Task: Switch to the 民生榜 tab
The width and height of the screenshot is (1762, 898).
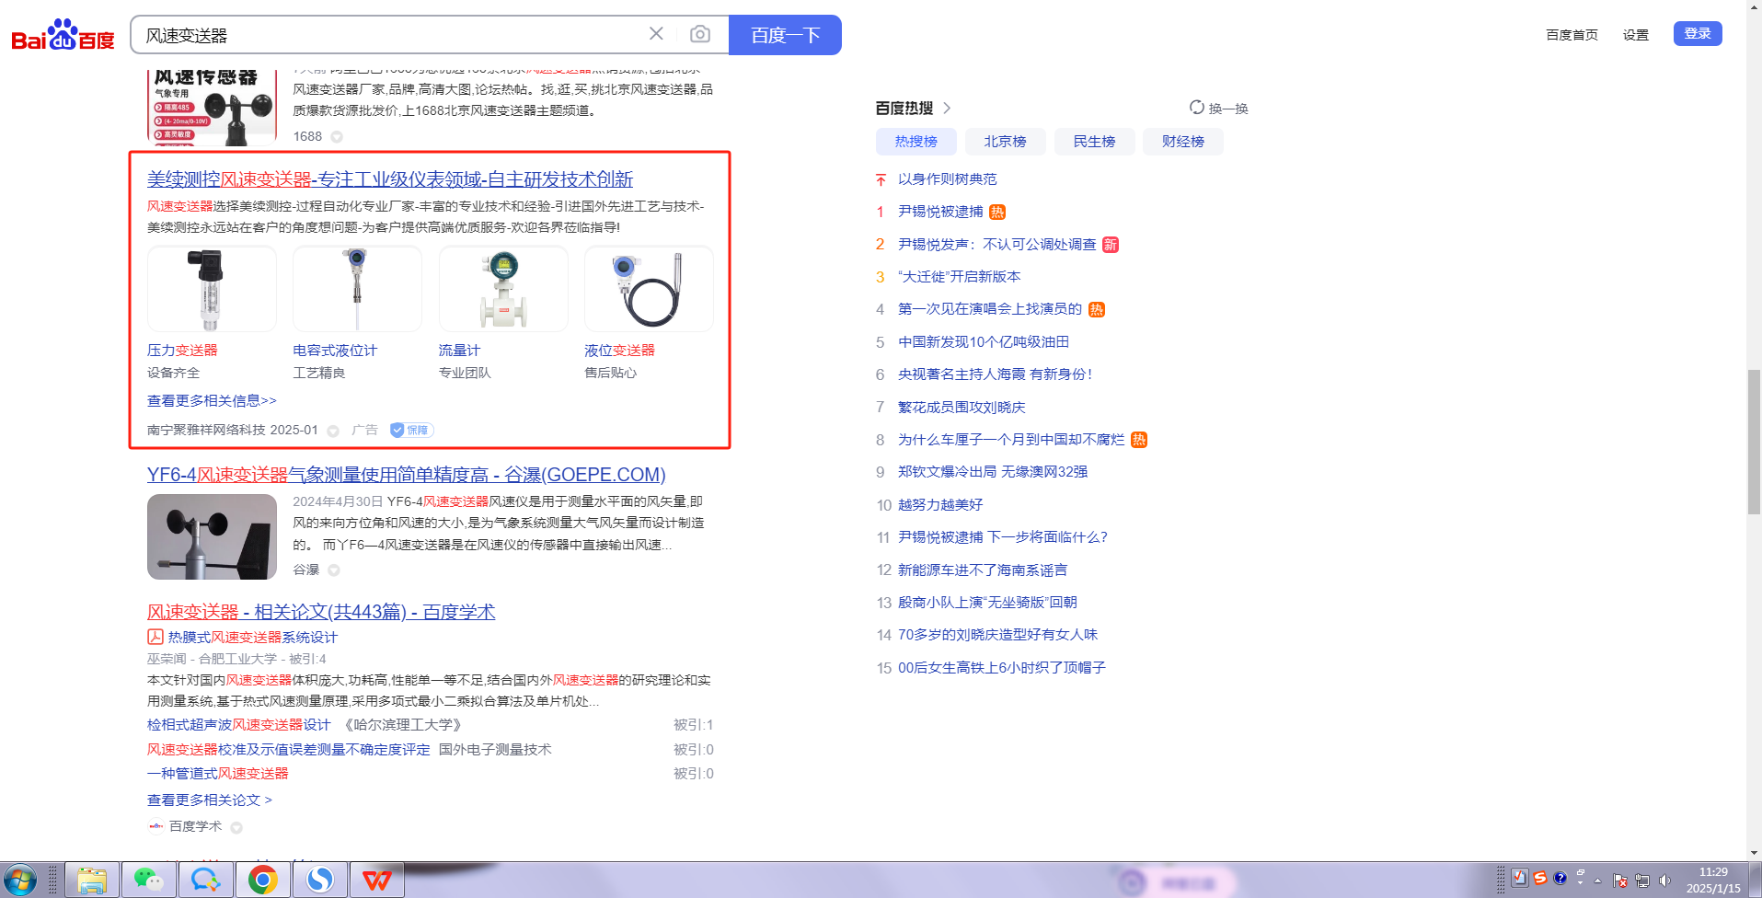Action: [x=1094, y=142]
